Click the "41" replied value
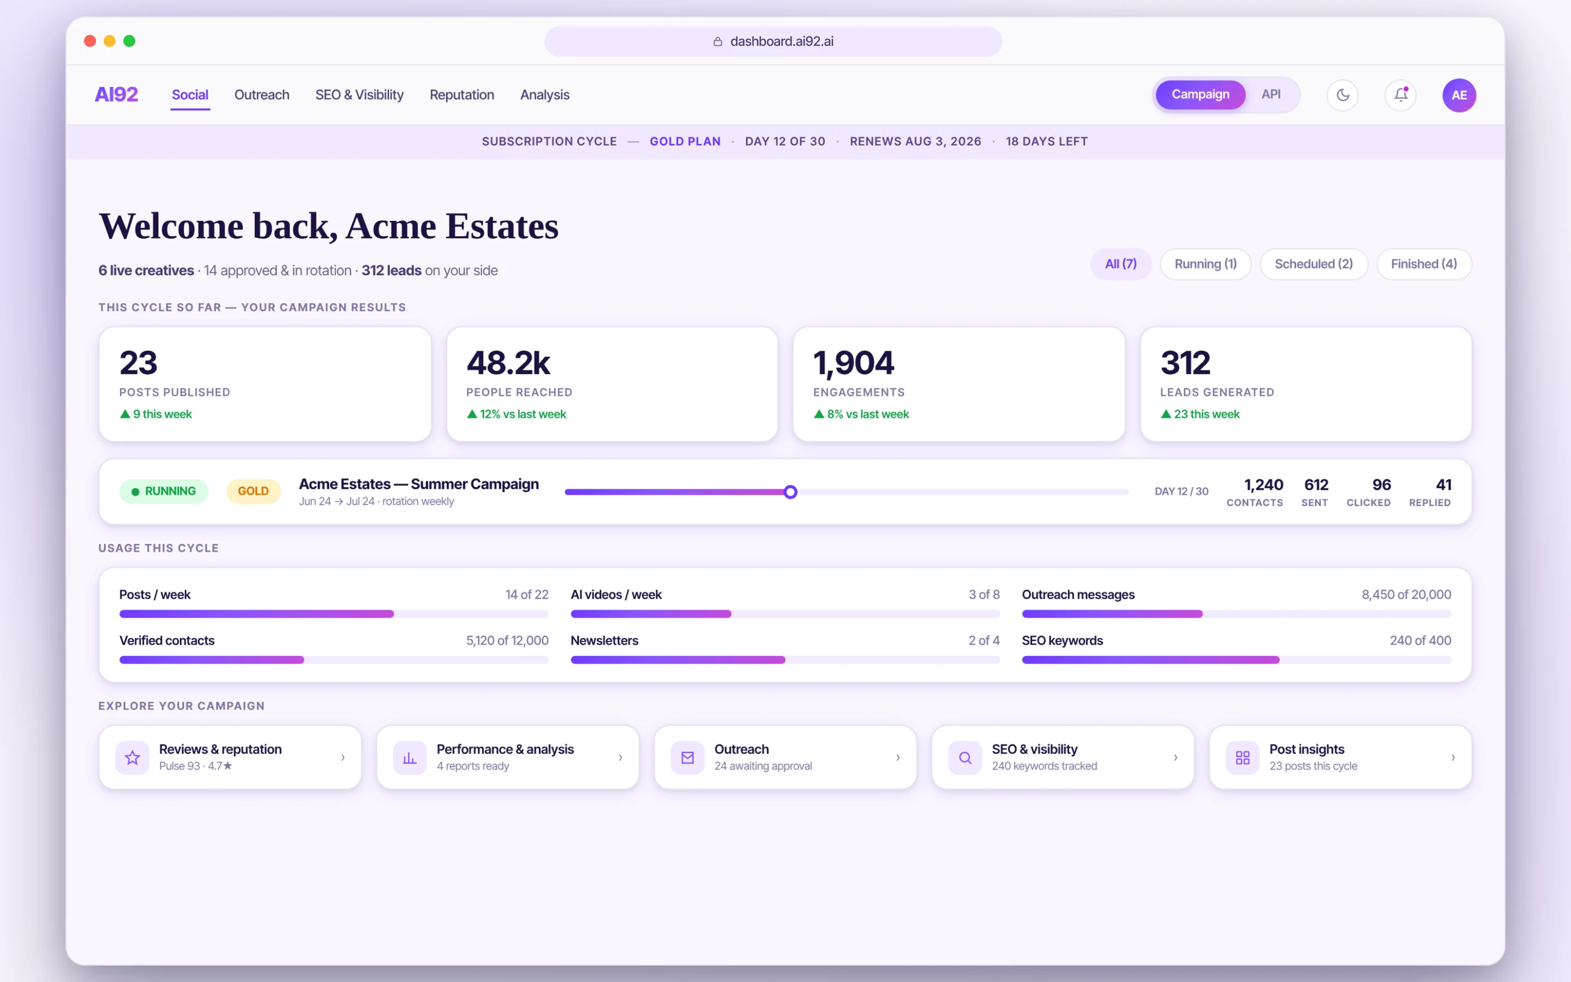The width and height of the screenshot is (1571, 982). coord(1444,484)
